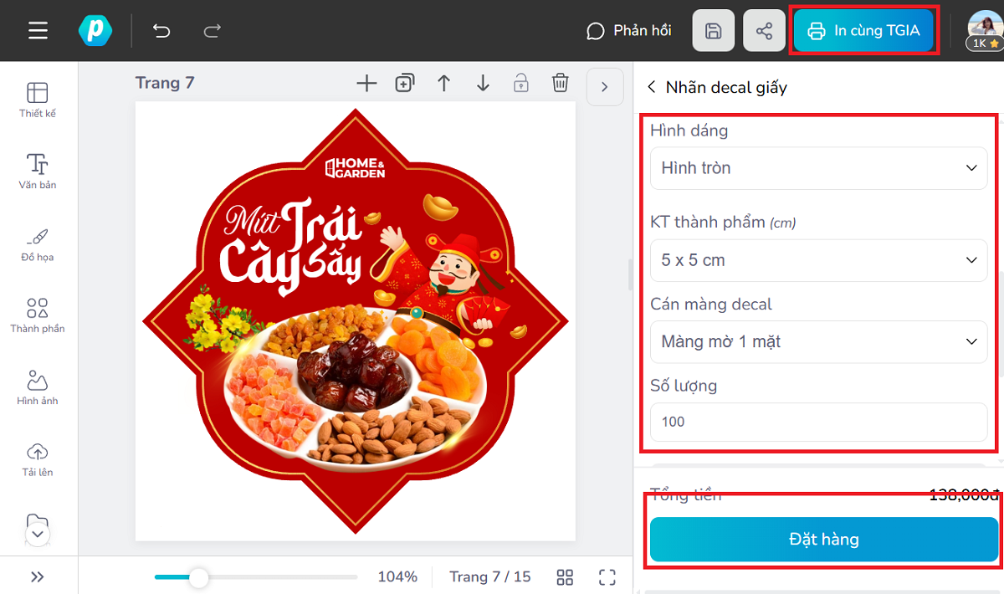Image resolution: width=1004 pixels, height=594 pixels.
Task: Adjust the zoom level slider
Action: [x=198, y=577]
